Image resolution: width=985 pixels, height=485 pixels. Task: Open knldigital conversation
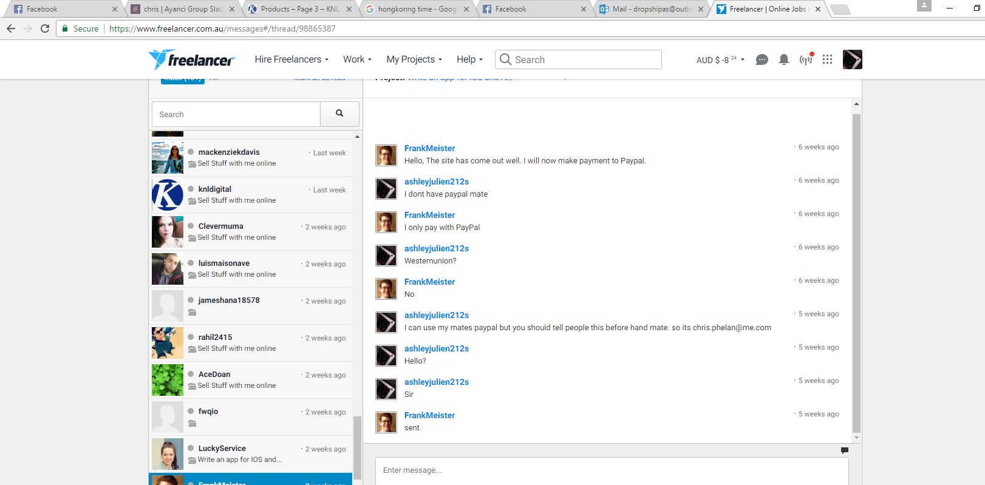click(x=251, y=195)
